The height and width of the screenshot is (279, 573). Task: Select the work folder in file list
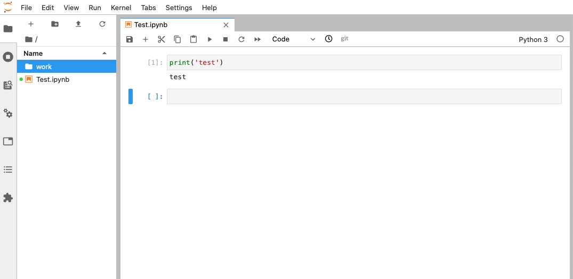coord(44,66)
